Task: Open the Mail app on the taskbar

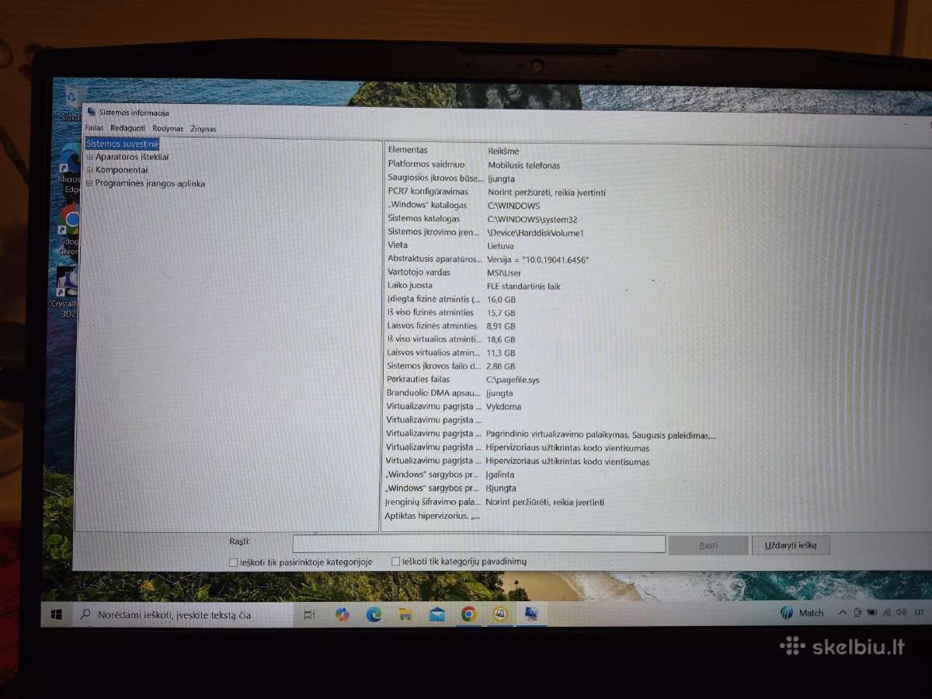Action: pyautogui.click(x=437, y=614)
